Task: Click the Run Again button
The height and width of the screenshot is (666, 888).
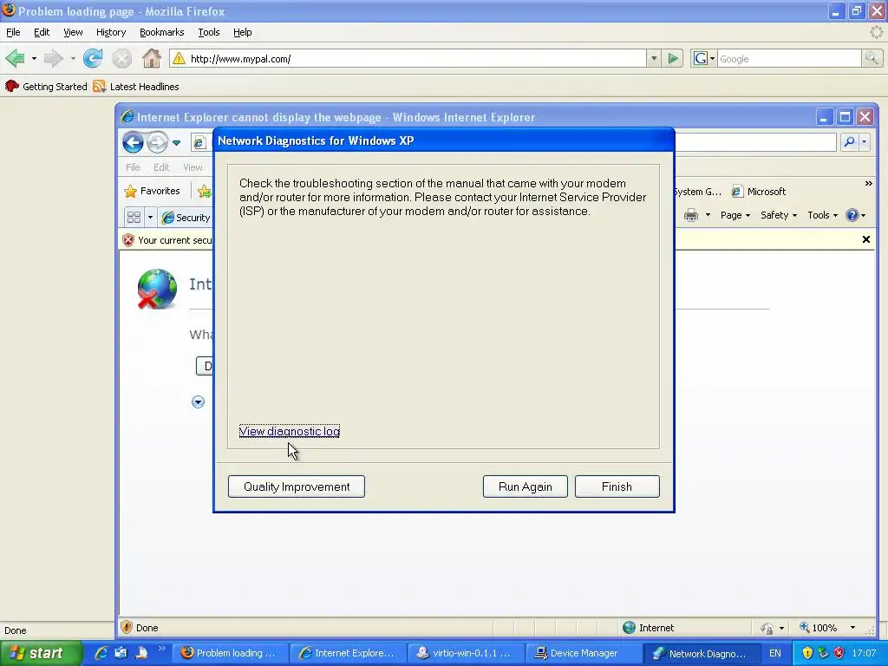Action: click(x=525, y=486)
